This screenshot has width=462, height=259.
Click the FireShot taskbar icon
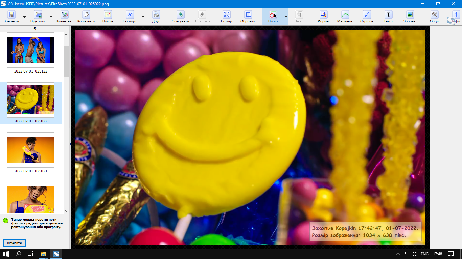[56, 254]
